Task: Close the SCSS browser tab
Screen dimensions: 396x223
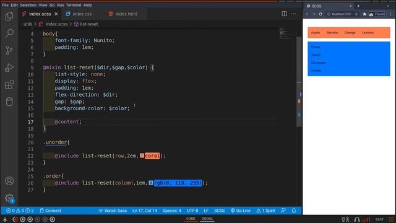Action: click(350, 6)
